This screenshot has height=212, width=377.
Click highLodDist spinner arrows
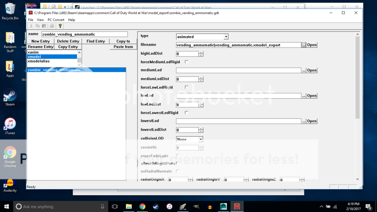(x=201, y=54)
